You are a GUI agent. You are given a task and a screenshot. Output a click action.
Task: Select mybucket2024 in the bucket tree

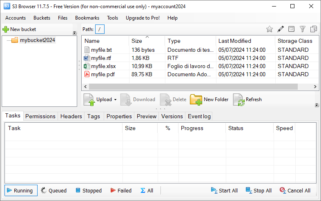38,40
